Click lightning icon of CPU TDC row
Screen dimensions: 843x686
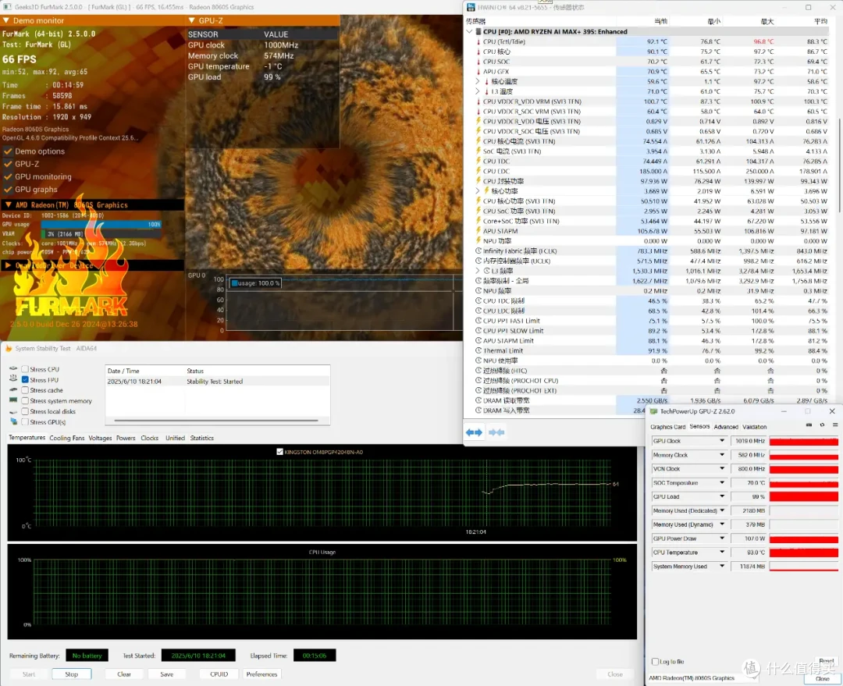(478, 162)
